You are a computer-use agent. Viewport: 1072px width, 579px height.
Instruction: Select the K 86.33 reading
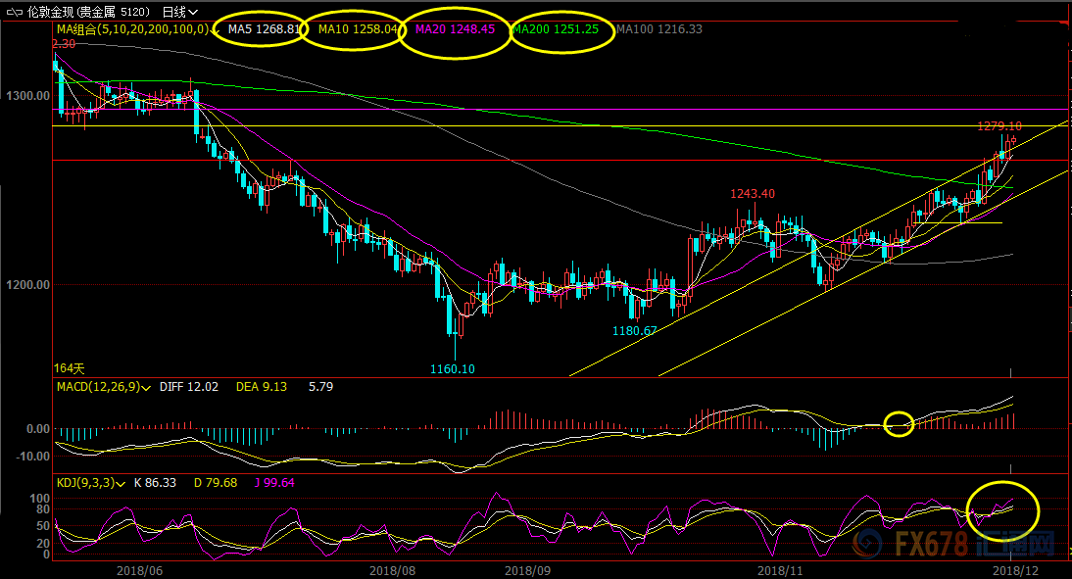(155, 483)
